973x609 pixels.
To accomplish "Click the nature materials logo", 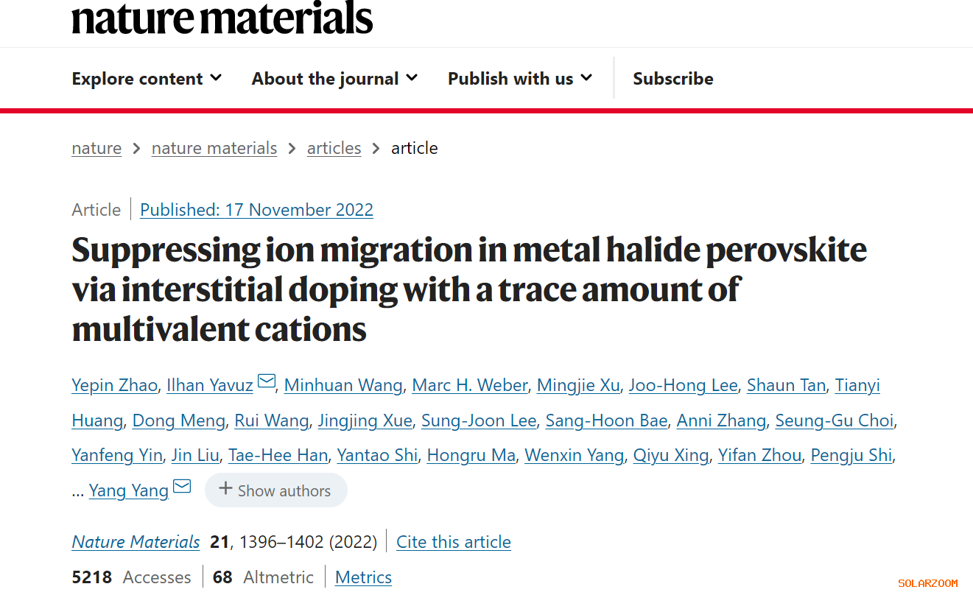I will tap(222, 18).
